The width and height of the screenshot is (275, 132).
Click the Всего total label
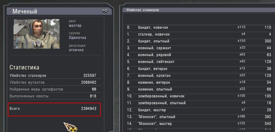click(15, 109)
